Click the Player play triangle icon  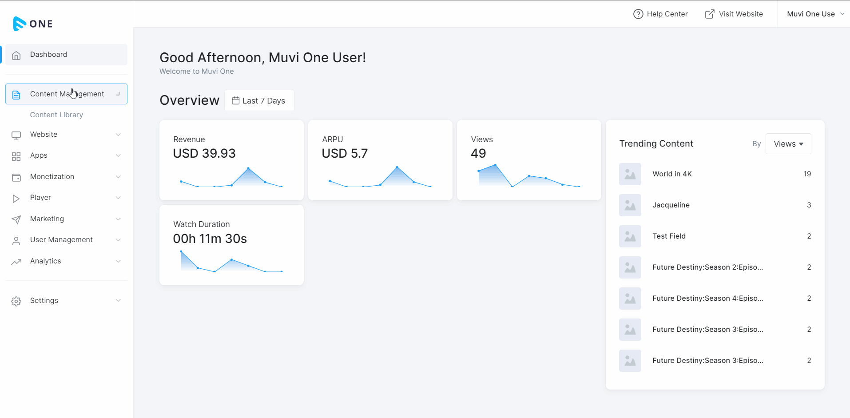click(x=16, y=198)
